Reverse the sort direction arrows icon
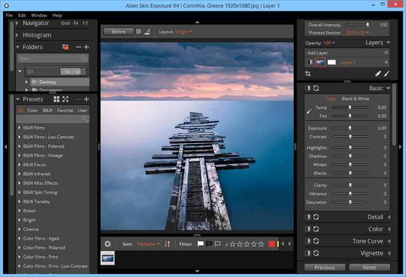406x277 pixels. click(167, 243)
